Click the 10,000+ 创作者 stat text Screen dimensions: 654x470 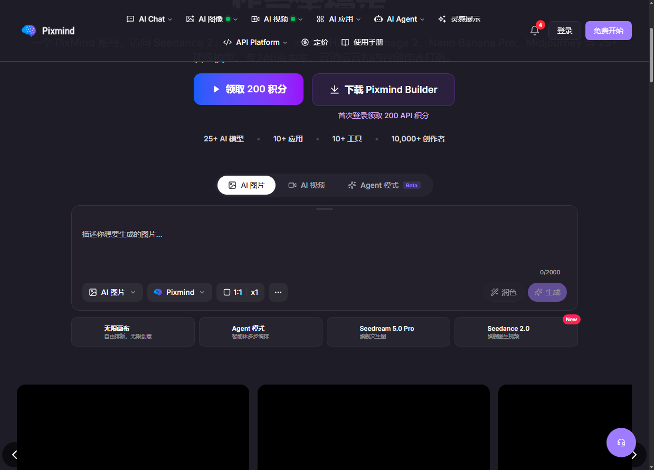[x=418, y=139]
